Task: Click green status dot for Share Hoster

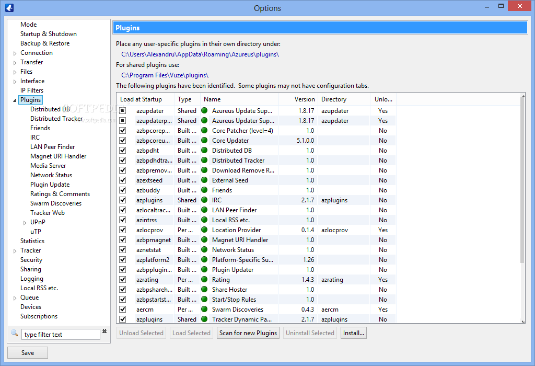Action: click(x=204, y=289)
